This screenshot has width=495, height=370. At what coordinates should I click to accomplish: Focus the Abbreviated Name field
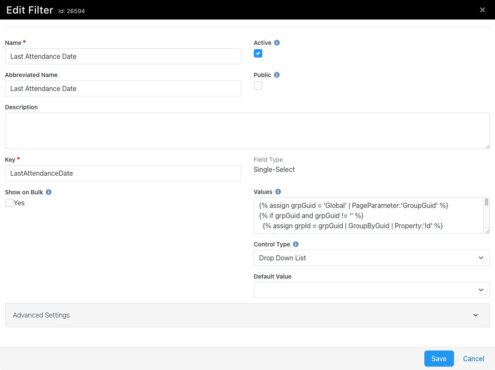point(123,88)
